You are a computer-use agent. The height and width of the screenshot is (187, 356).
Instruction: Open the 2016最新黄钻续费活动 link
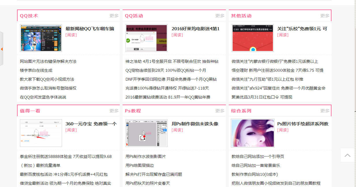168,97
